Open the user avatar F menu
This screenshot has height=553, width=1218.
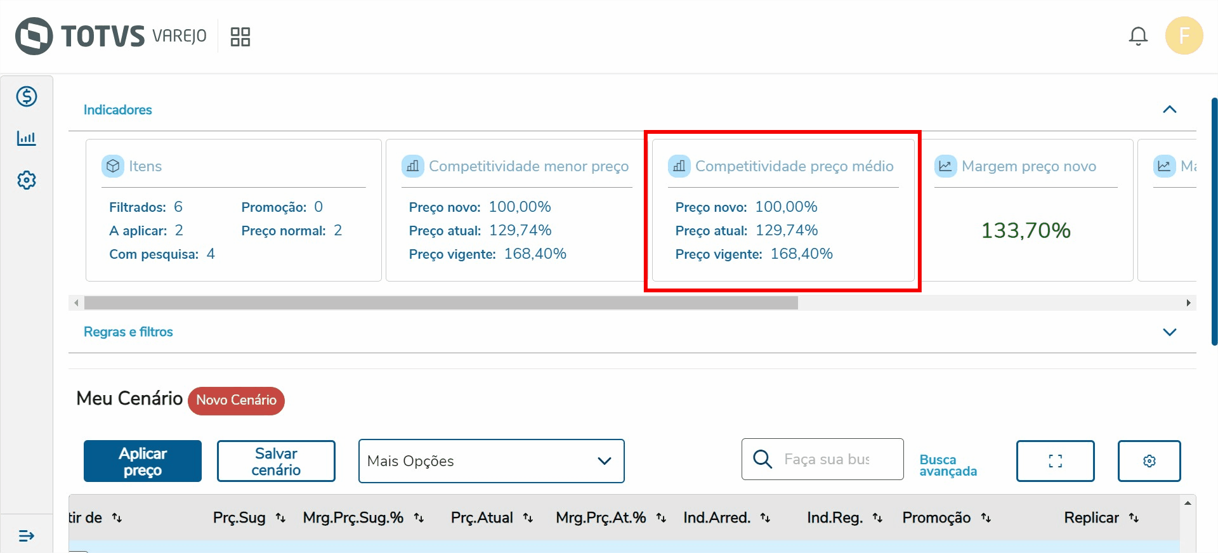[x=1184, y=36]
